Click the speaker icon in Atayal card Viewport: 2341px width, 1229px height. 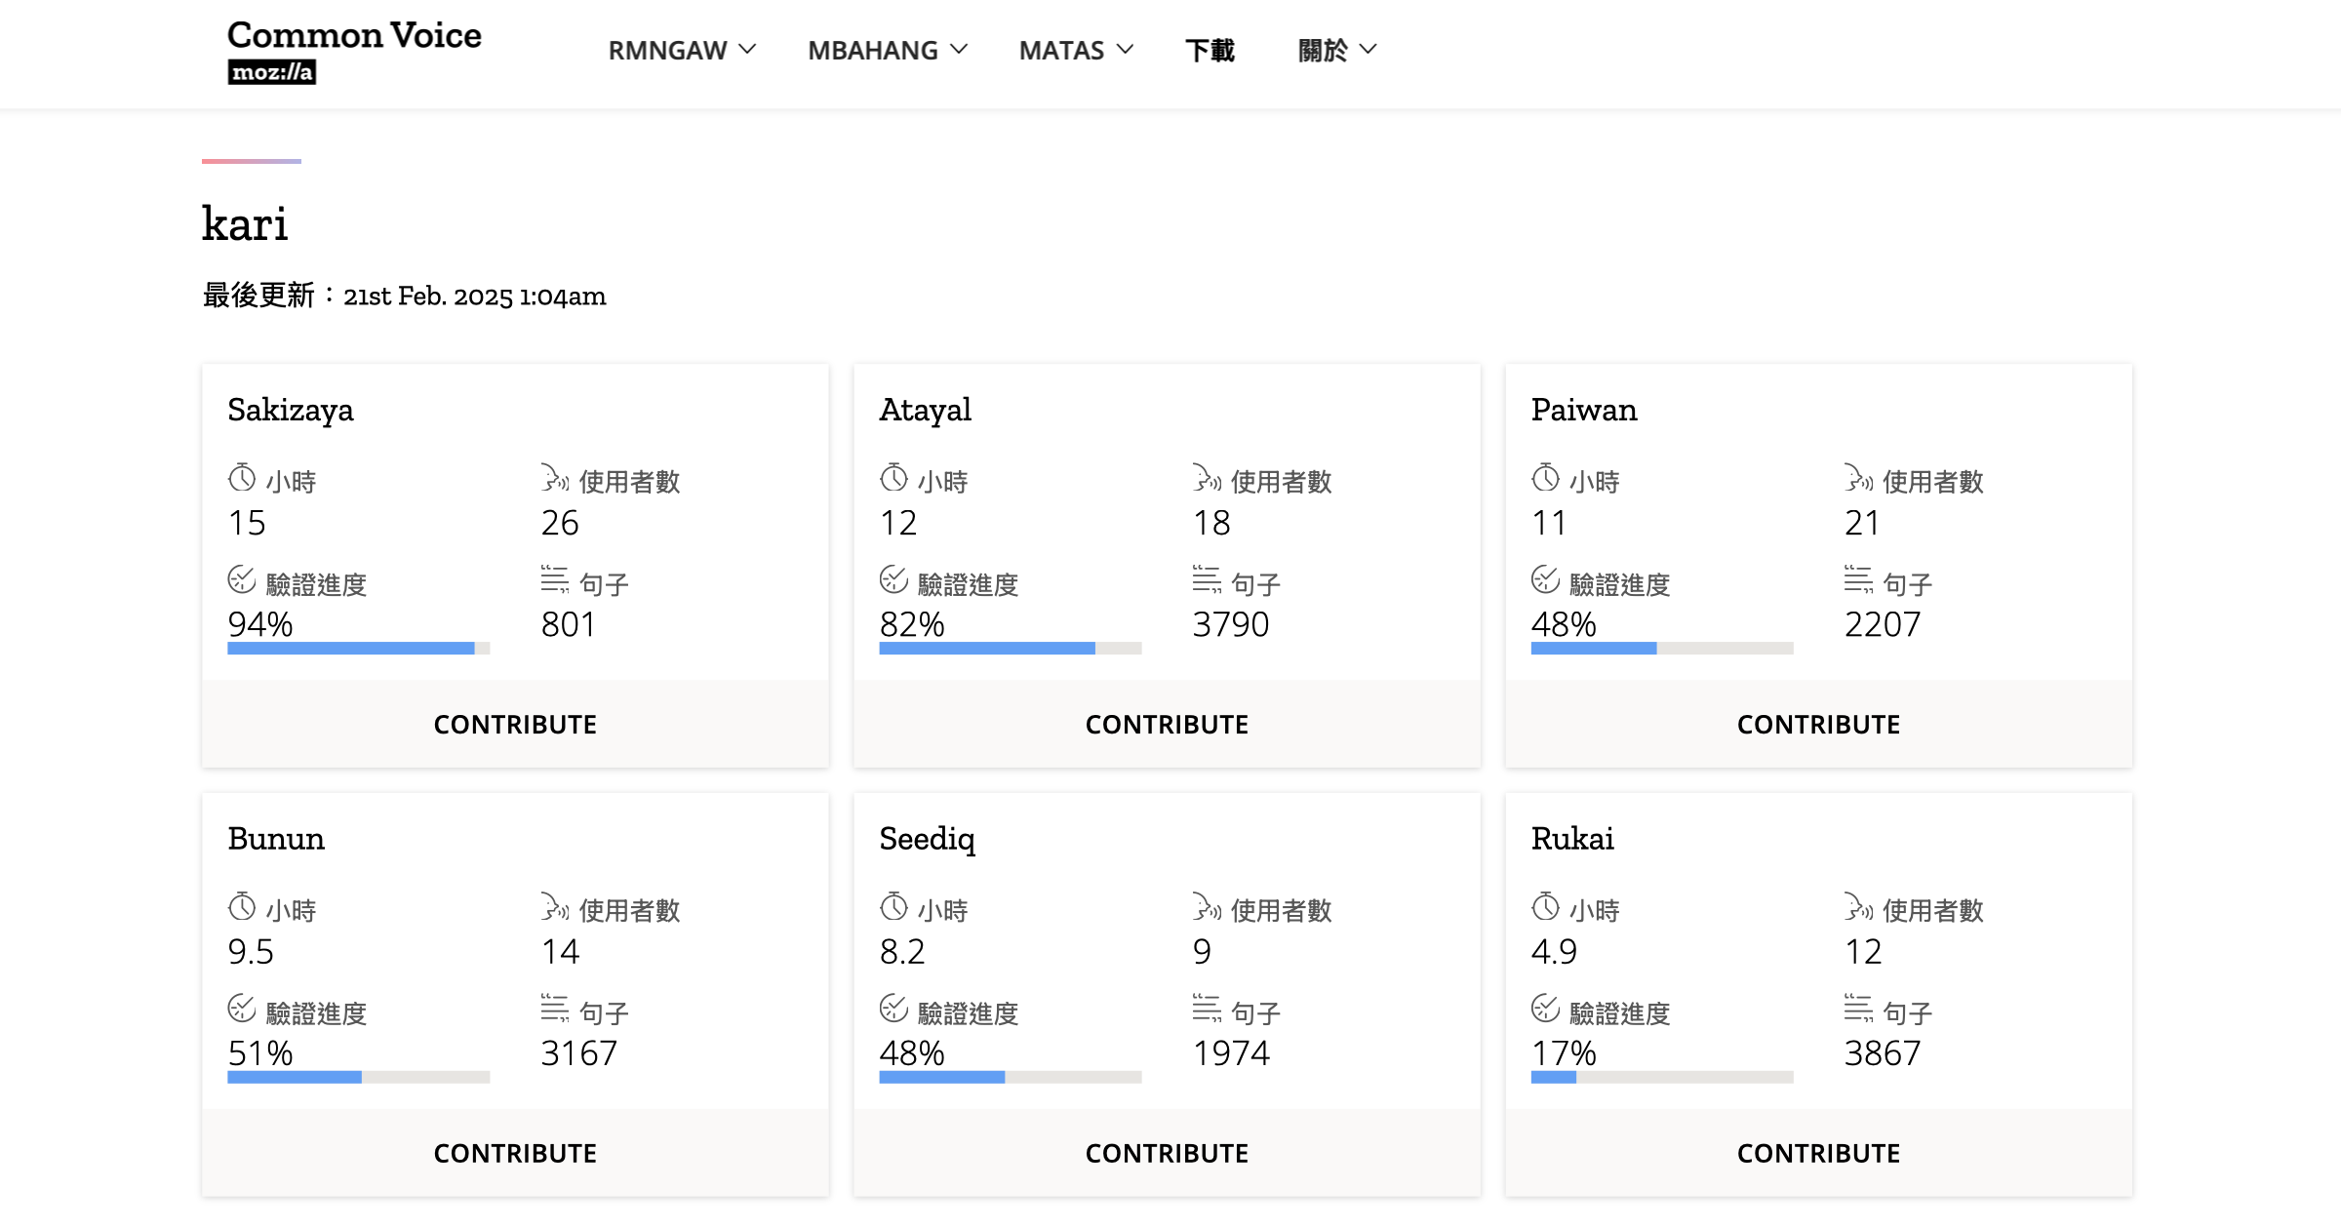coord(1207,479)
